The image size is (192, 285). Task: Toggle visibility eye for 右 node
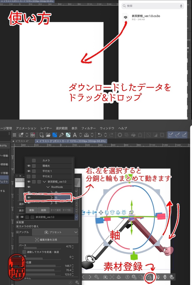(x=29, y=197)
